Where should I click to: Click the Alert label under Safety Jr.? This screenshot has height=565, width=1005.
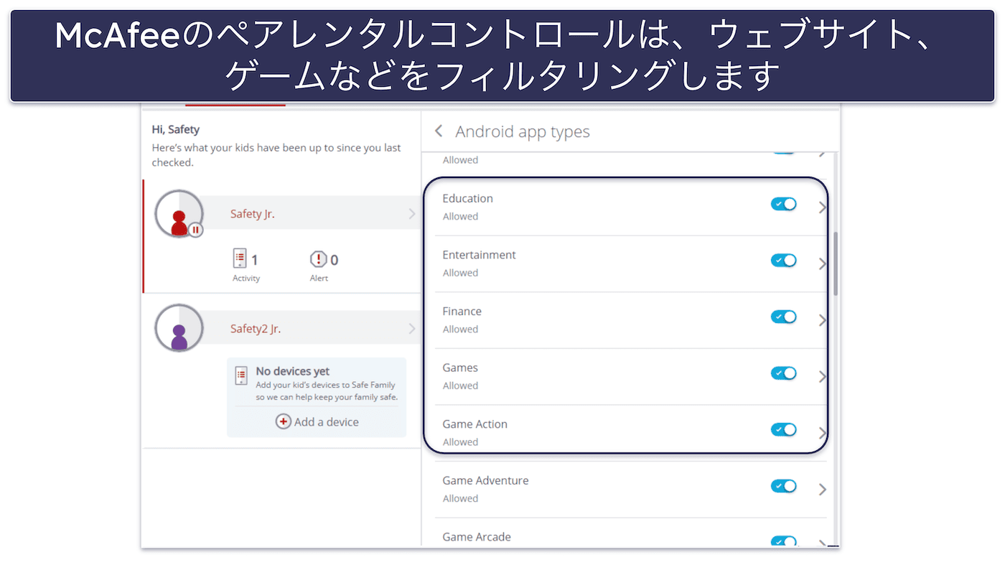coord(319,278)
